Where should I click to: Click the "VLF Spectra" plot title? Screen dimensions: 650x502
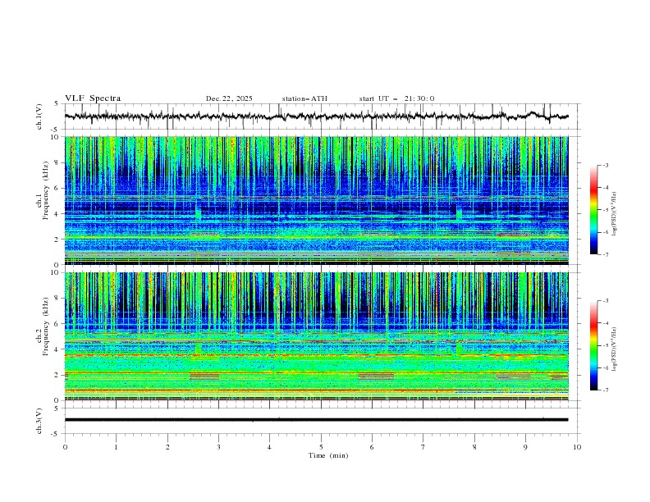[x=93, y=98]
